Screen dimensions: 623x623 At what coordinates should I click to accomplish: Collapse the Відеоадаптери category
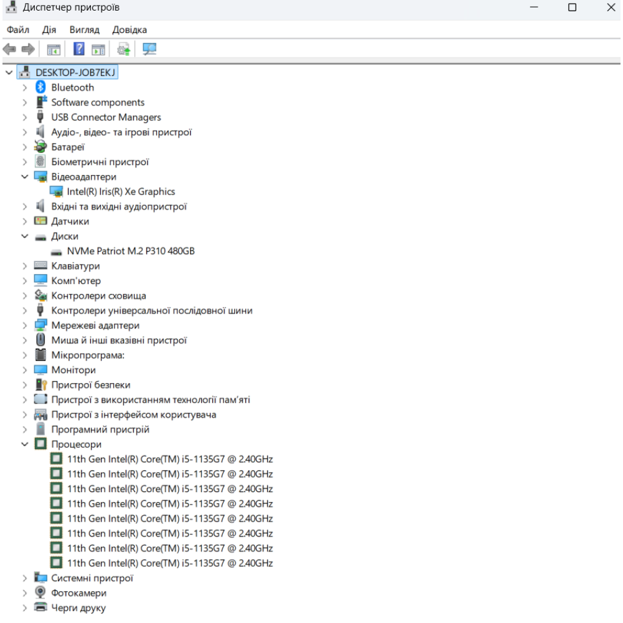click(25, 177)
